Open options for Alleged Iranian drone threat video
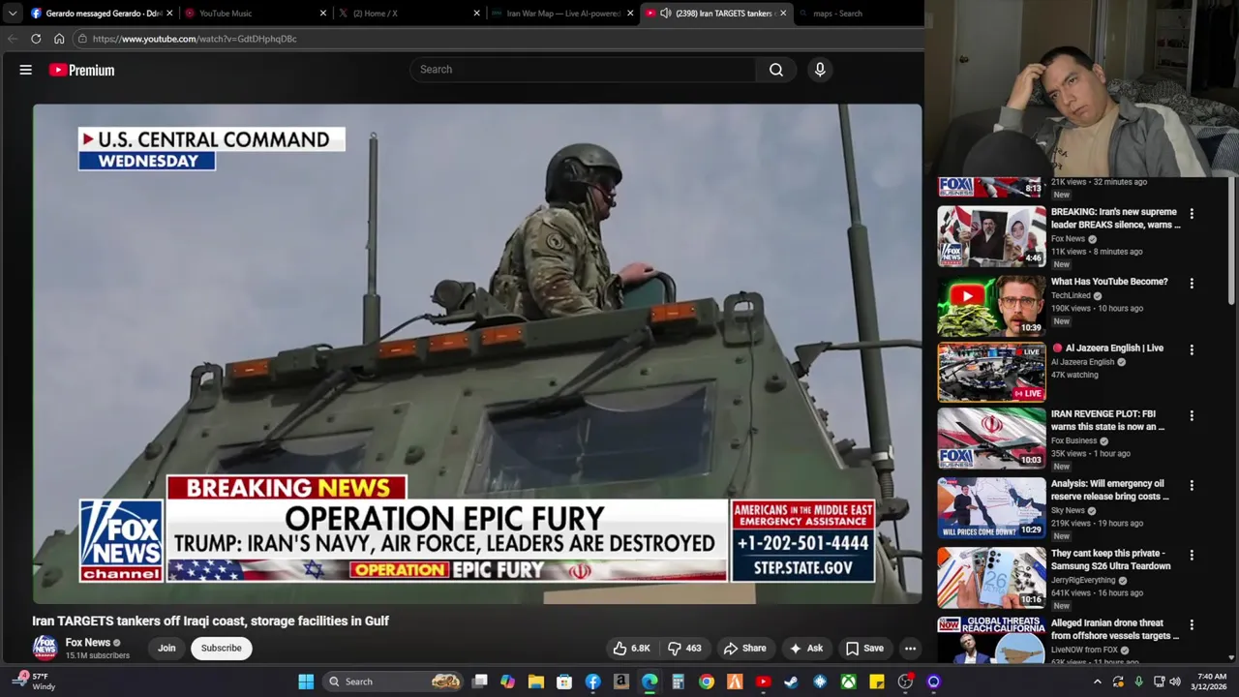 click(x=1192, y=624)
